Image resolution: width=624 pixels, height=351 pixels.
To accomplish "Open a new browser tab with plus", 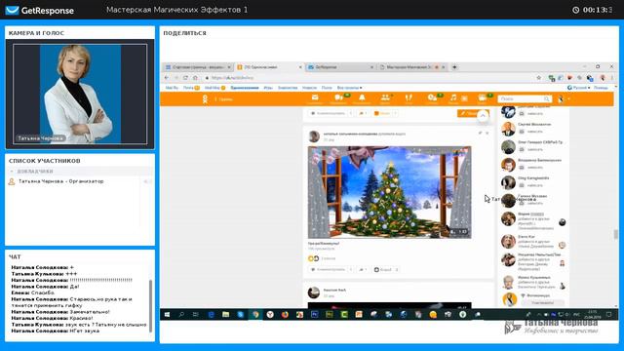I will [x=454, y=67].
